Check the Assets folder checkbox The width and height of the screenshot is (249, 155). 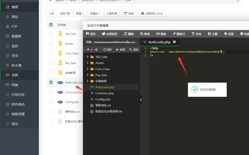[51, 43]
